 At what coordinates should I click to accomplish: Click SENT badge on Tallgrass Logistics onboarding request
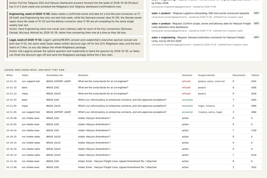coord(256,13)
